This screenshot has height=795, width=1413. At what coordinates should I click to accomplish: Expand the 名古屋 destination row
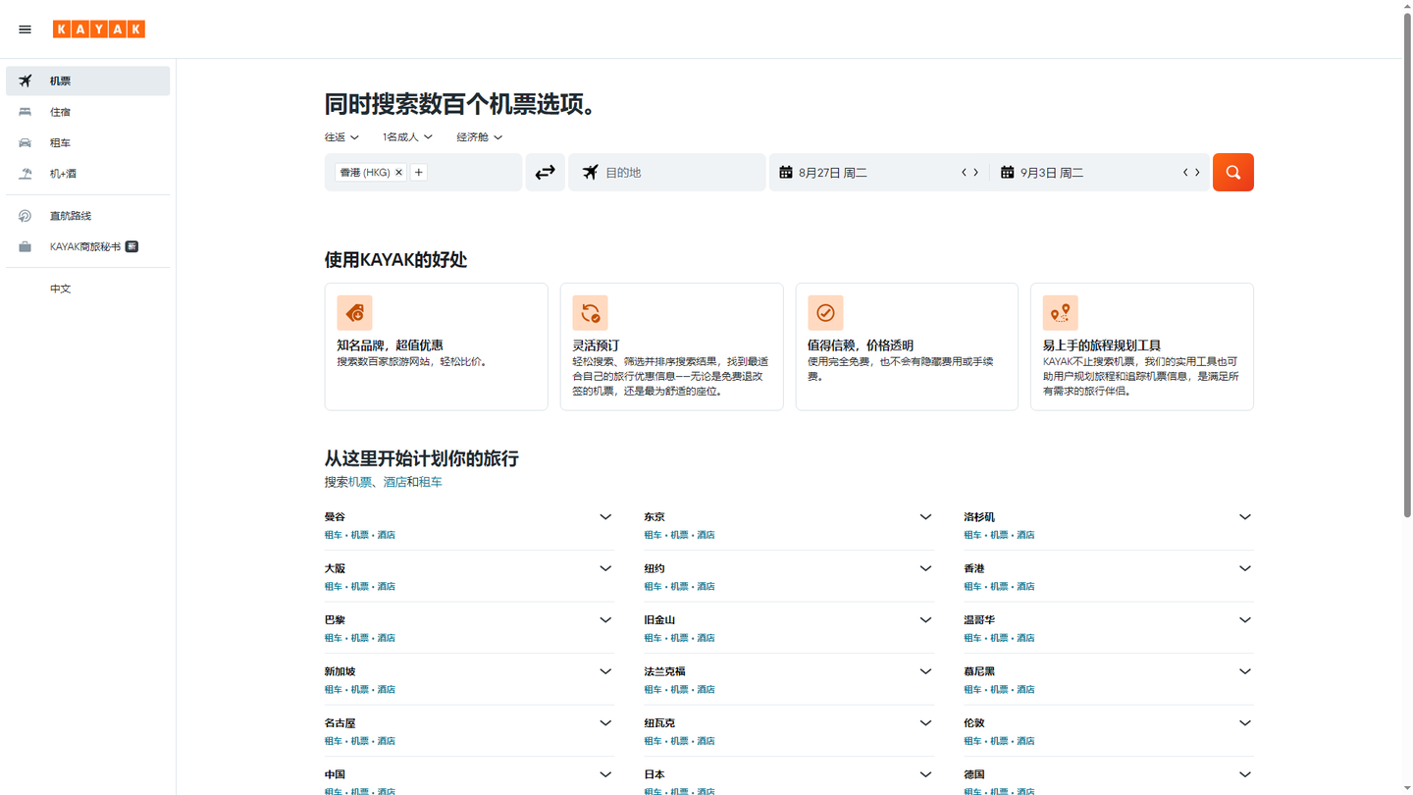tap(605, 723)
